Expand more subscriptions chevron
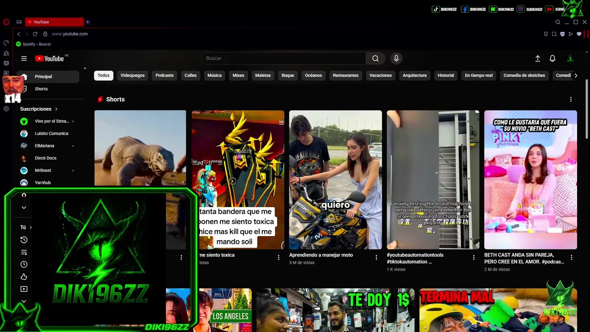Viewport: 590px width, 332px height. (x=24, y=207)
